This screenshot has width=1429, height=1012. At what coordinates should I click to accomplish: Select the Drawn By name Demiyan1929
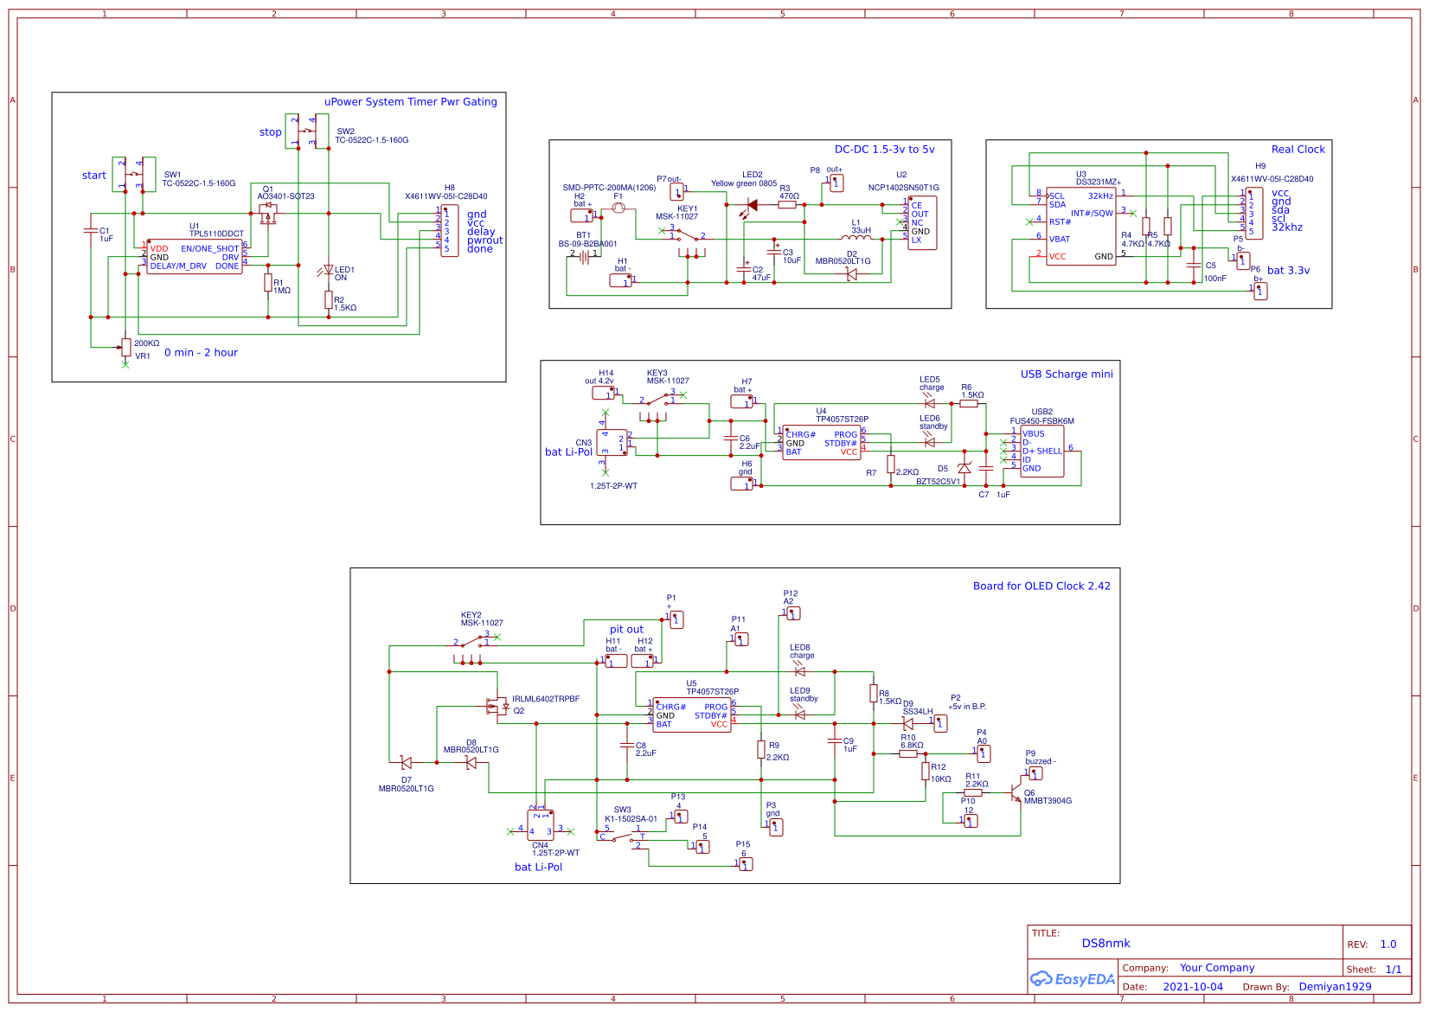point(1334,986)
